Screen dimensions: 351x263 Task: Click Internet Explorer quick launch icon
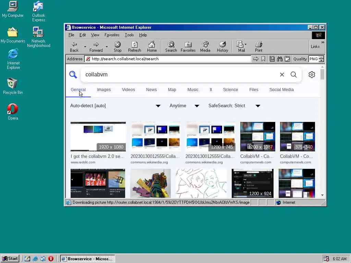(x=35, y=259)
